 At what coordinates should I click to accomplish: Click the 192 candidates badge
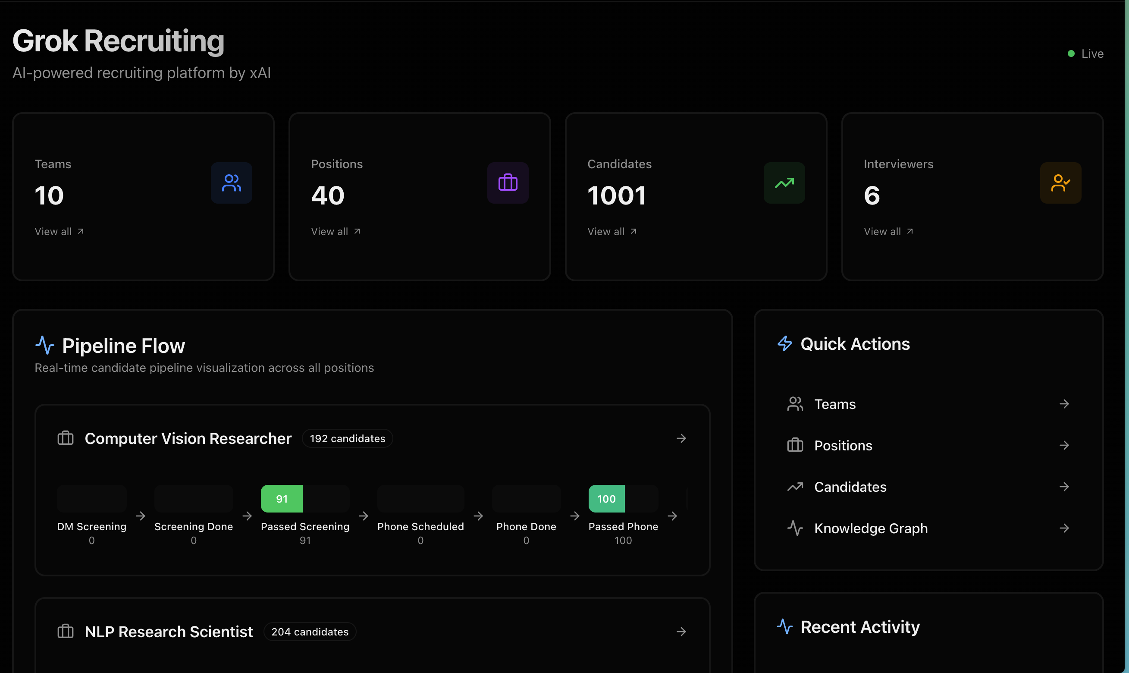[347, 438]
